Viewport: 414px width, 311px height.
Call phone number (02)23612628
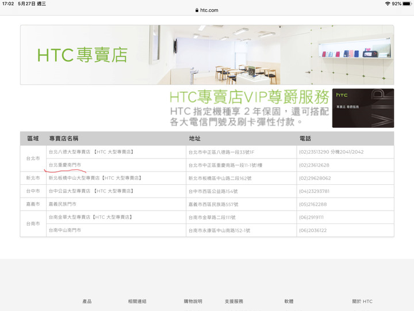pos(314,165)
